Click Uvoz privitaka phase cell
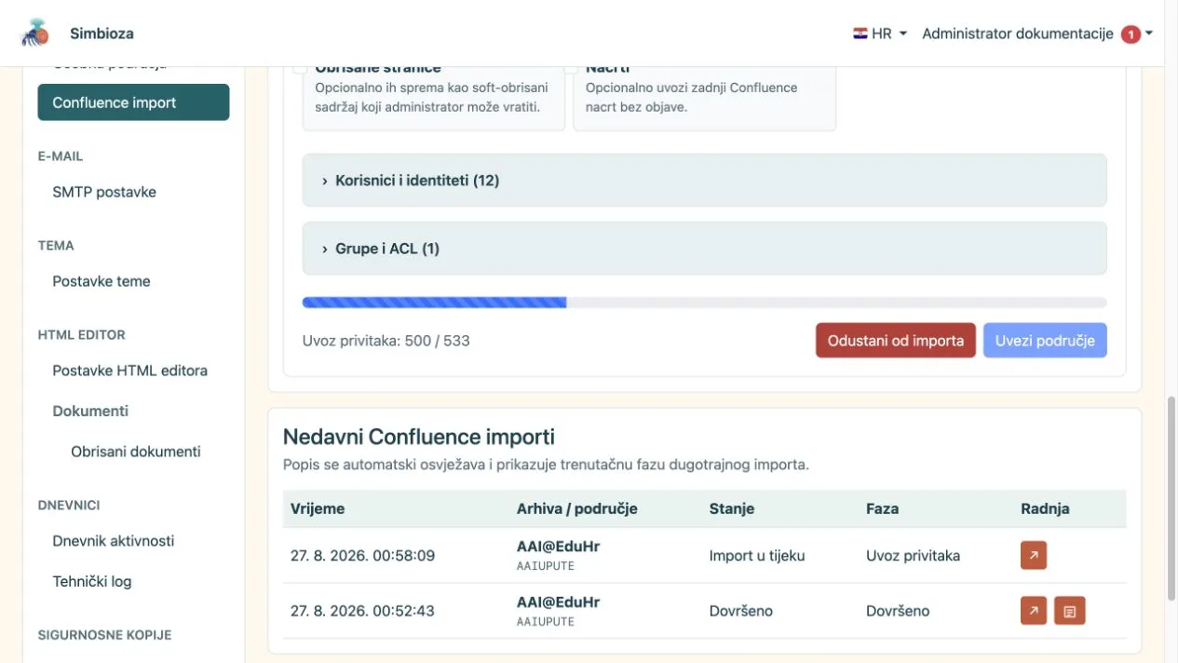1178x663 pixels. pos(913,556)
